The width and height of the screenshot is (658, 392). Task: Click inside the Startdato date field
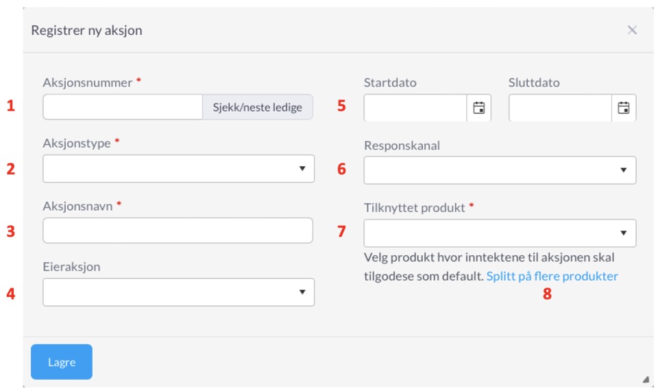415,108
